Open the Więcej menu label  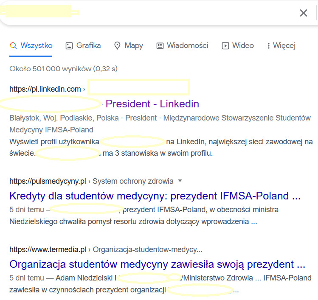(x=284, y=46)
